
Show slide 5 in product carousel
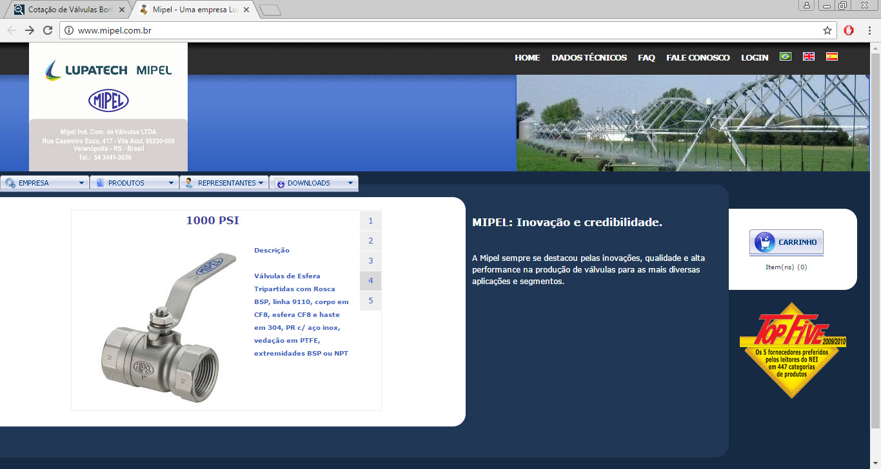(371, 301)
